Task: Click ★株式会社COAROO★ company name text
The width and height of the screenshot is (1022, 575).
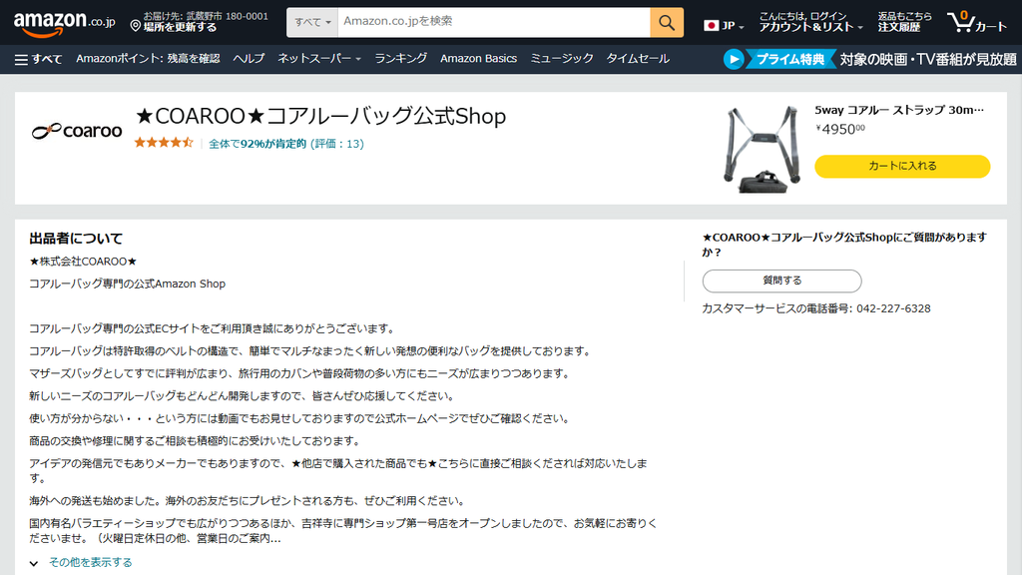Action: tap(83, 262)
